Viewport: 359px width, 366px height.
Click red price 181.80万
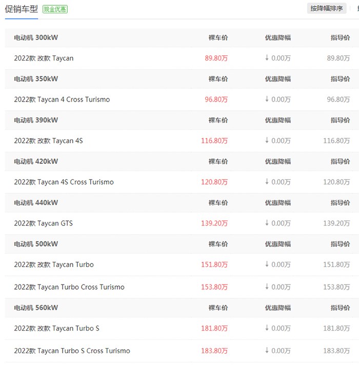click(214, 329)
